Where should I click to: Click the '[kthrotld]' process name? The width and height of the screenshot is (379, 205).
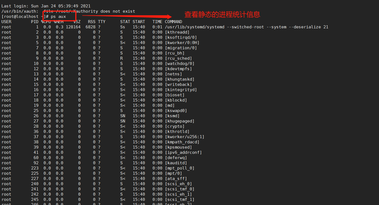(x=177, y=132)
